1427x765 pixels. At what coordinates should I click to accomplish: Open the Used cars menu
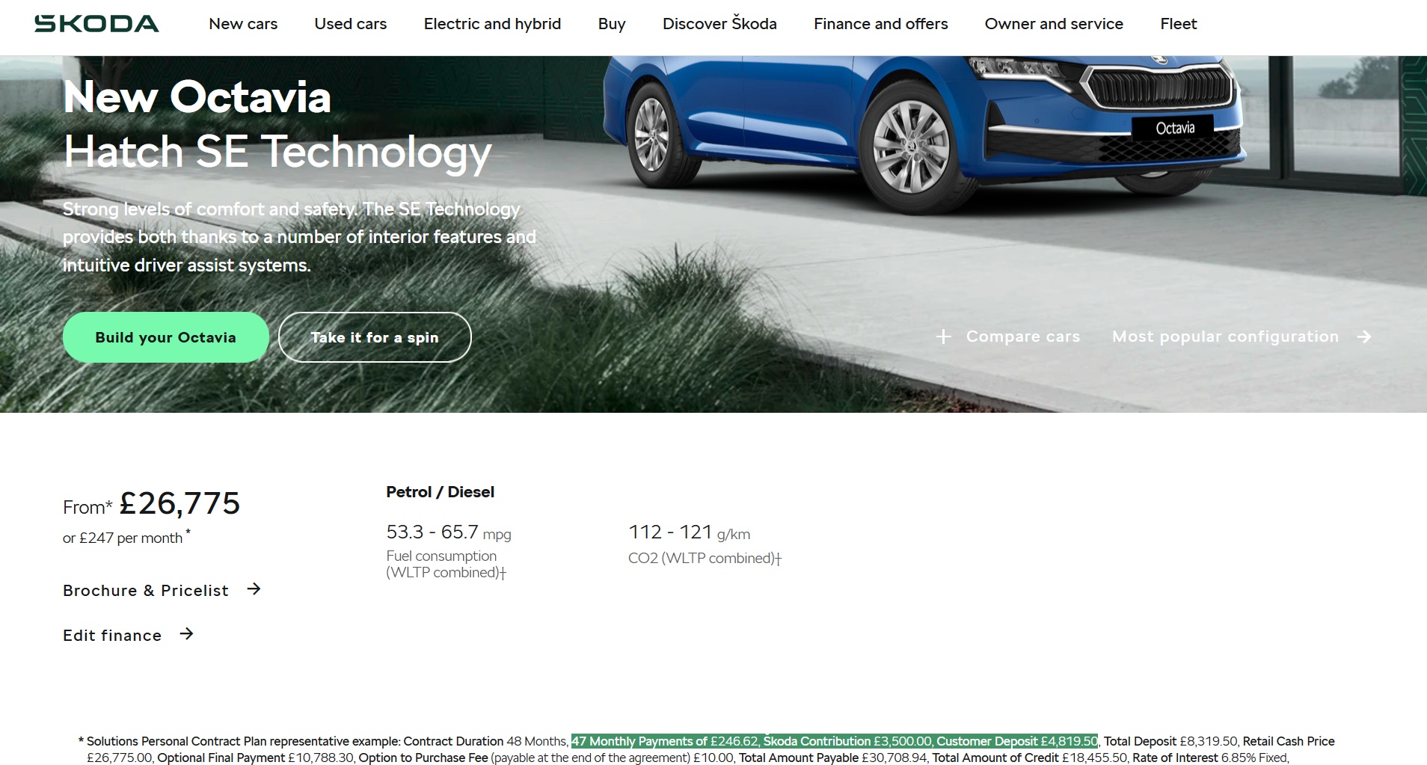(x=350, y=24)
